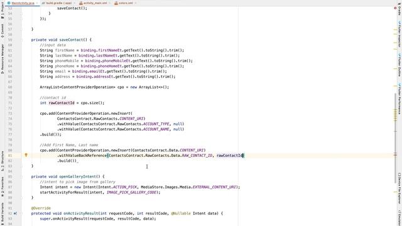Click the withValueBackReference call
This screenshot has width=402, height=226.
[83, 155]
